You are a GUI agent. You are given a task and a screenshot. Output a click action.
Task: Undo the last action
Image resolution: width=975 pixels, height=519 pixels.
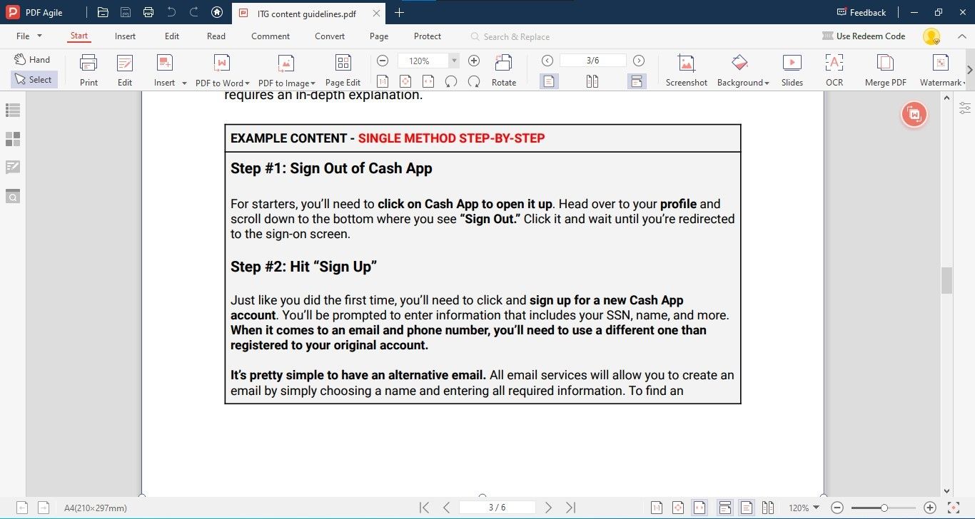pos(171,12)
